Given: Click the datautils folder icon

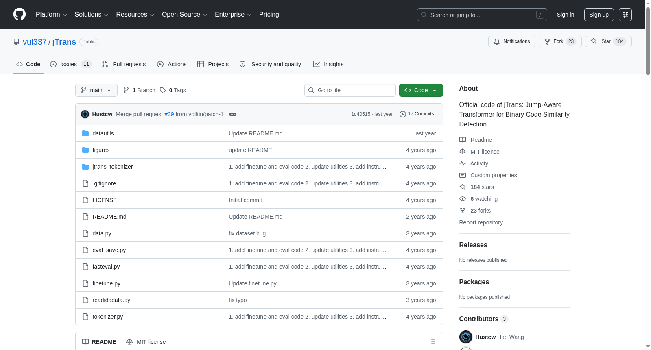Looking at the screenshot, I should 85,133.
